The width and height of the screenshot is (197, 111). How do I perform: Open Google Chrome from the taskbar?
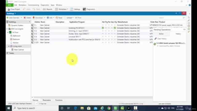tap(109, 108)
